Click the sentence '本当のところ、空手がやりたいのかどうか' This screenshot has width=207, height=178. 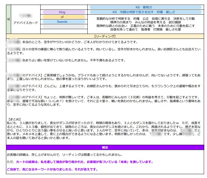tap(80, 42)
